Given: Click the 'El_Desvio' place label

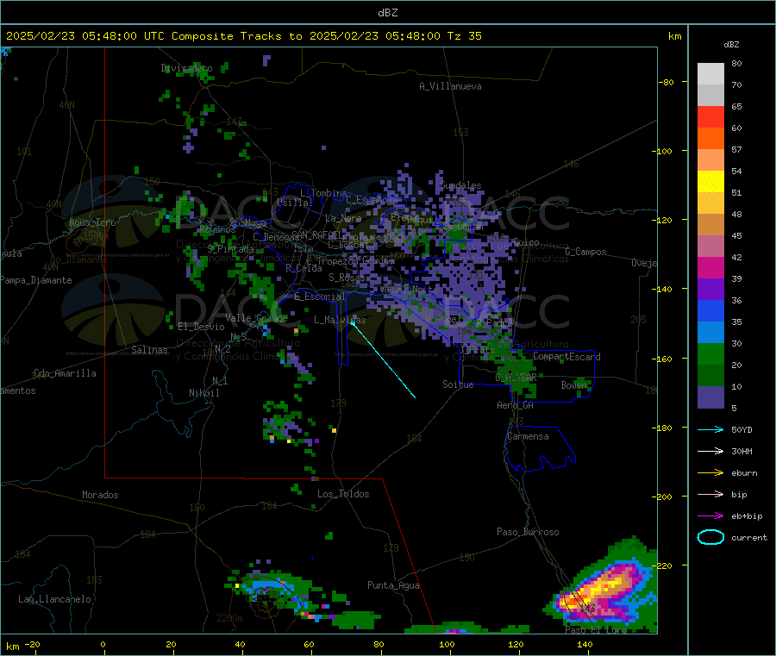Looking at the screenshot, I should 202,327.
